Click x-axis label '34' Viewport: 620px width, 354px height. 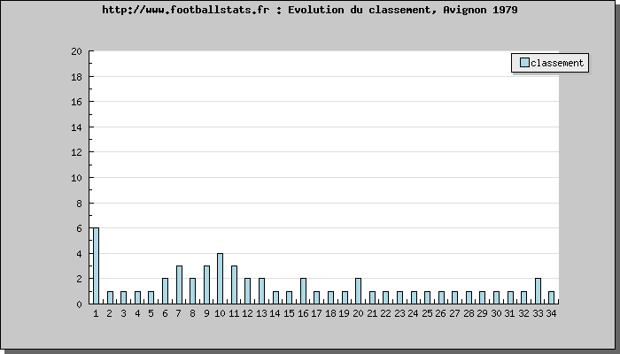point(551,313)
